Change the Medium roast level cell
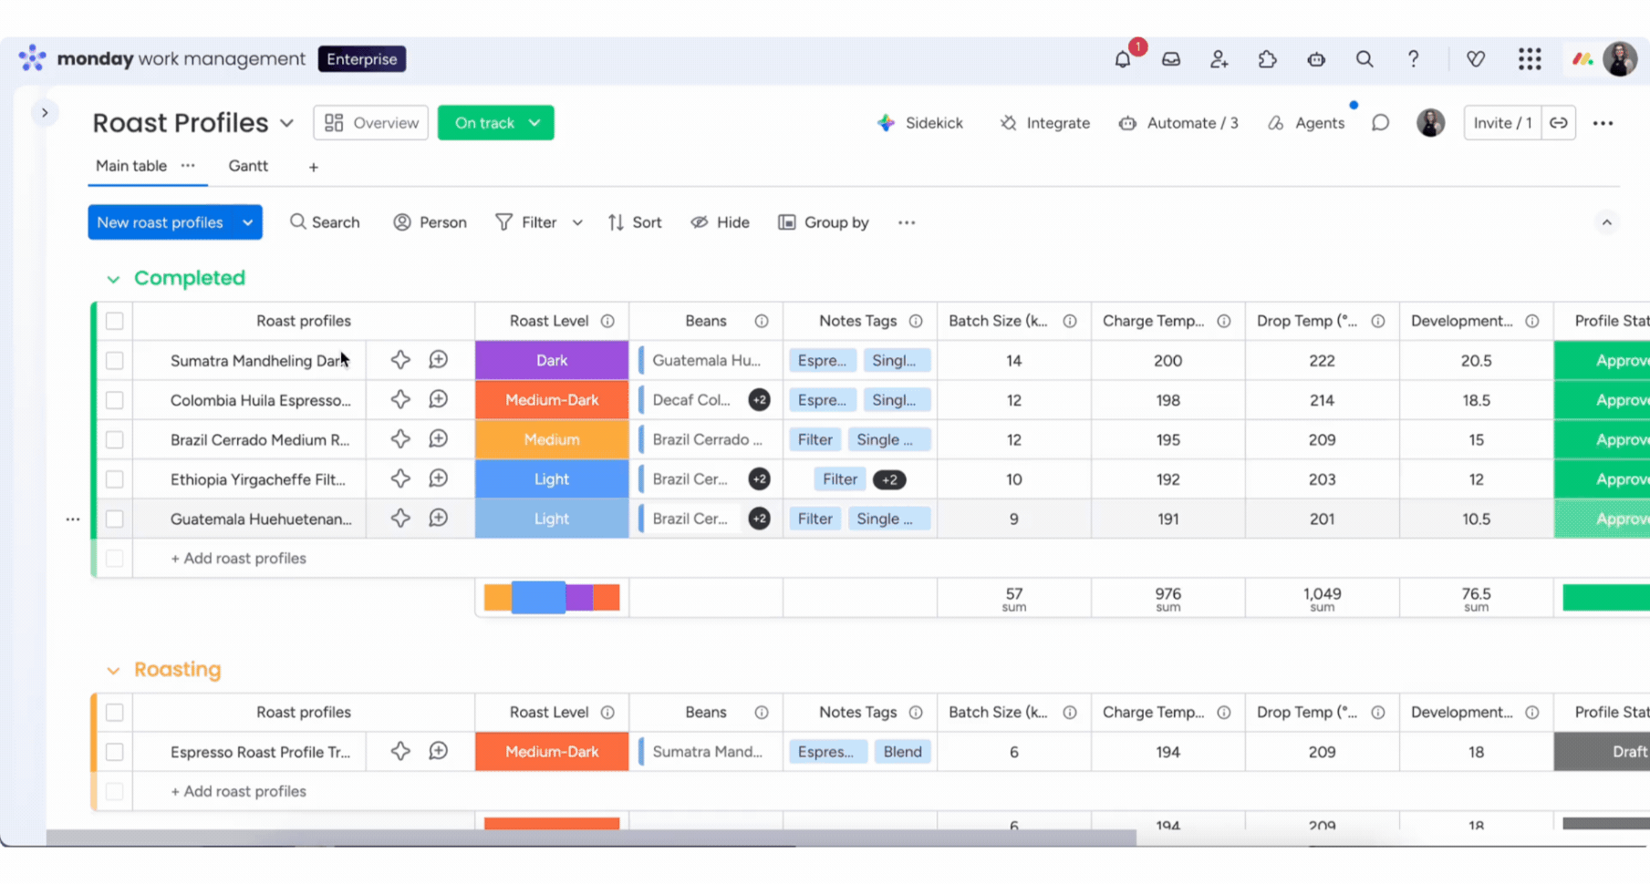Screen dimensions: 1650x884 tap(552, 439)
